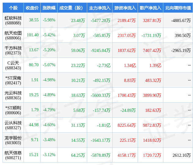The width and height of the screenshot is (193, 165).
Task: Click the -4.79% change value
Action: click(49, 110)
